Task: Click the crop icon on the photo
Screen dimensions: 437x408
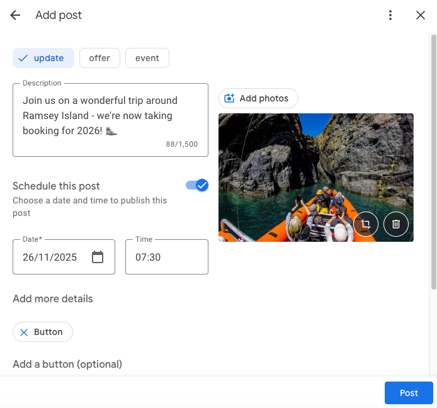Action: [366, 224]
